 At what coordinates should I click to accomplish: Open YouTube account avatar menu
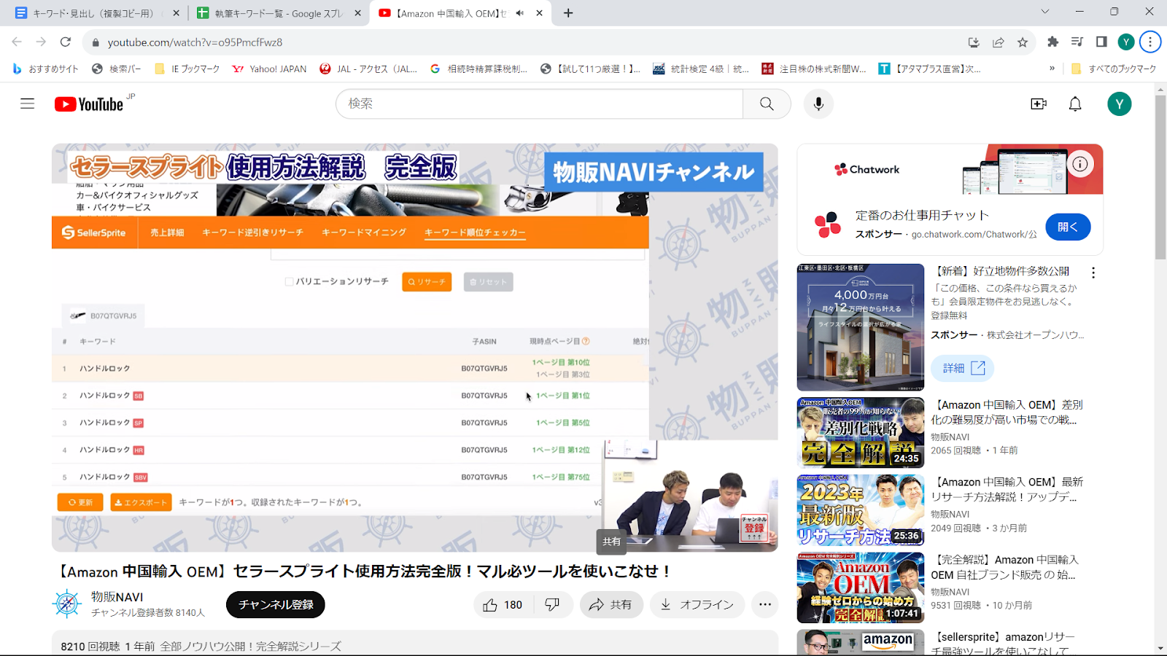pyautogui.click(x=1120, y=104)
